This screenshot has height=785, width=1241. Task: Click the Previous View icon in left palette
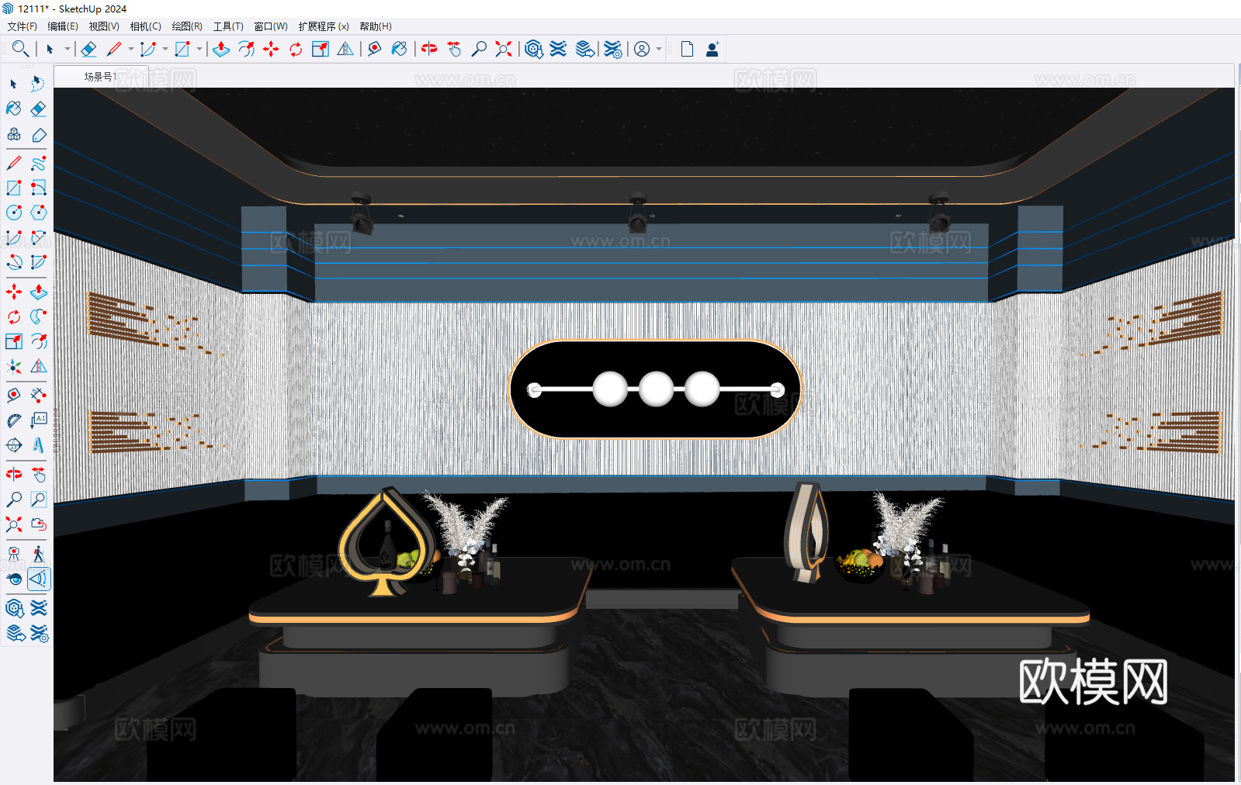click(38, 524)
